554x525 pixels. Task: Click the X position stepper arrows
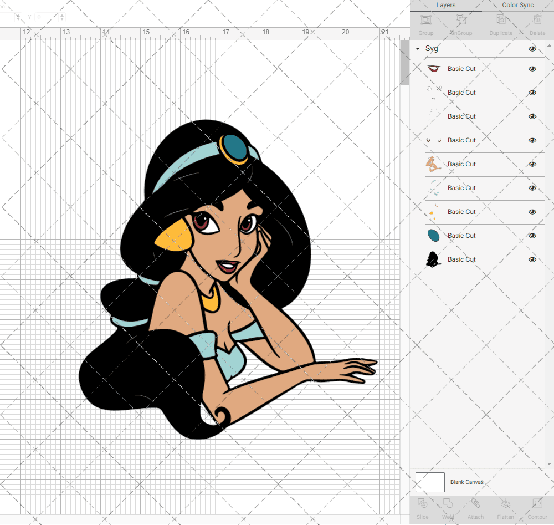pos(18,17)
